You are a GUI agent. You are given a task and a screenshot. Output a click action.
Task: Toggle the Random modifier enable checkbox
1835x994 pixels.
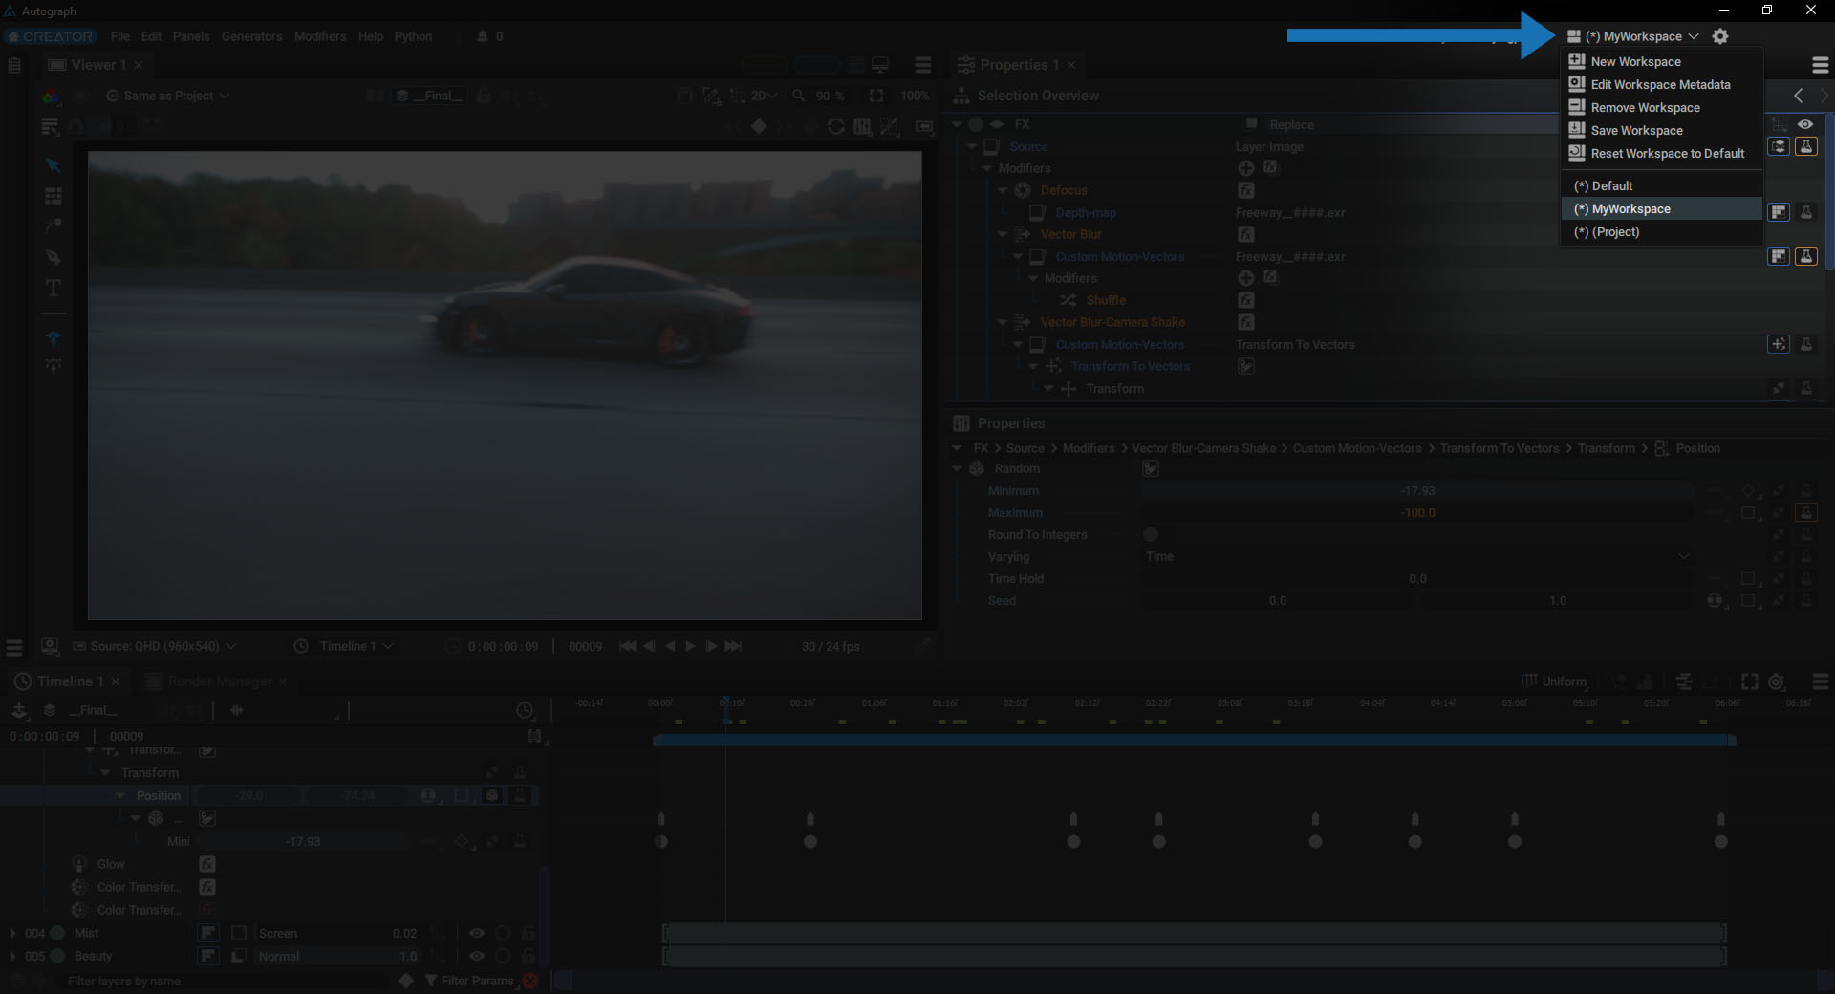coord(1151,468)
